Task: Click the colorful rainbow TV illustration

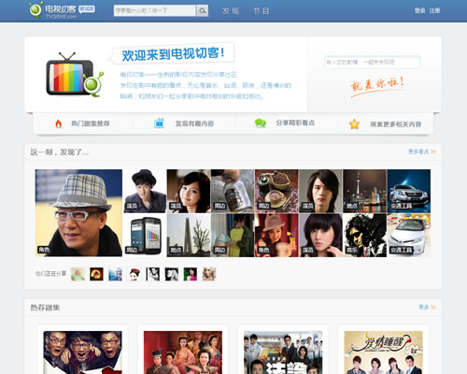Action: pyautogui.click(x=75, y=75)
